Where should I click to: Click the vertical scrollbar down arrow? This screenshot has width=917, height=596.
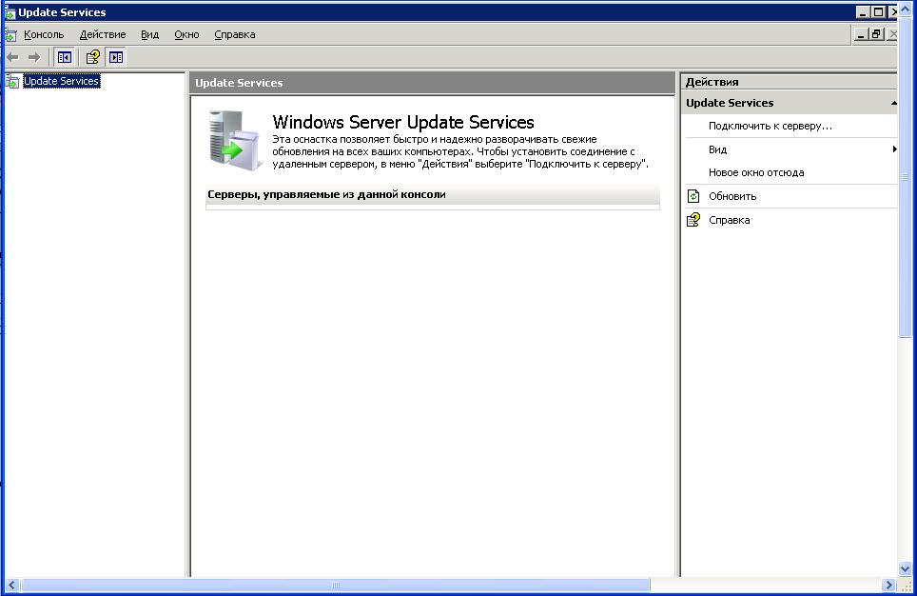pyautogui.click(x=905, y=568)
